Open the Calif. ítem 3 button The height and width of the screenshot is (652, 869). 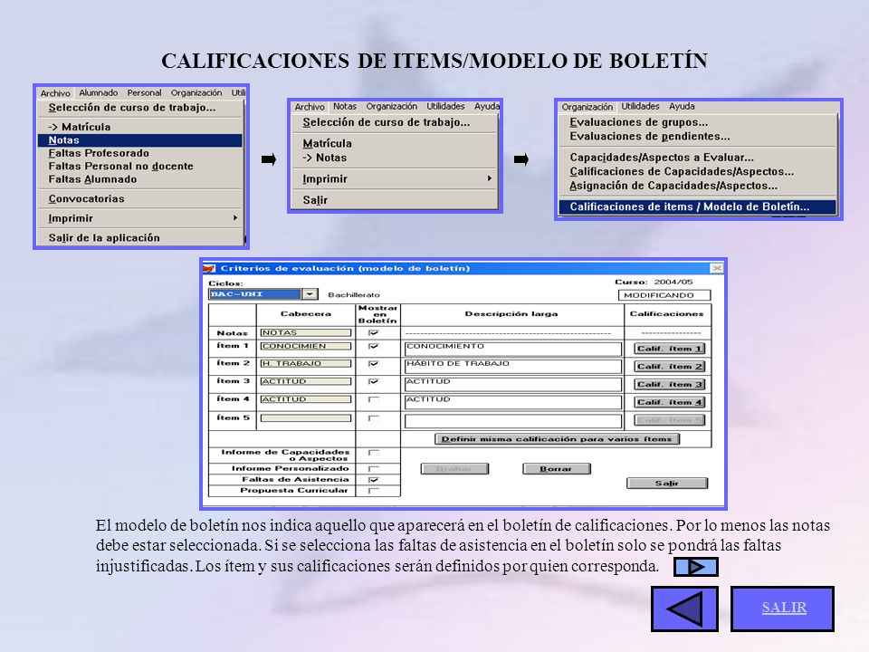pos(670,384)
